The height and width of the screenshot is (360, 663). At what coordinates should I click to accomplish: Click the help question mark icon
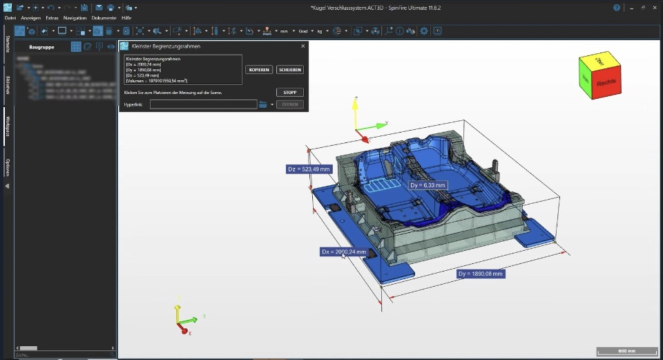pos(617,8)
